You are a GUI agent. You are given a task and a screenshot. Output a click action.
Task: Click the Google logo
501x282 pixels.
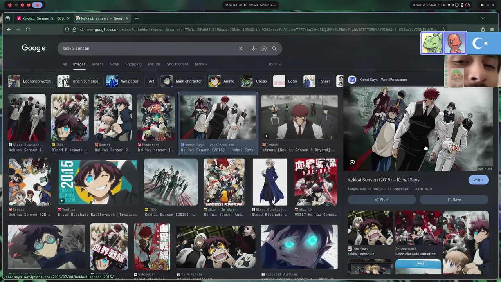click(x=34, y=48)
